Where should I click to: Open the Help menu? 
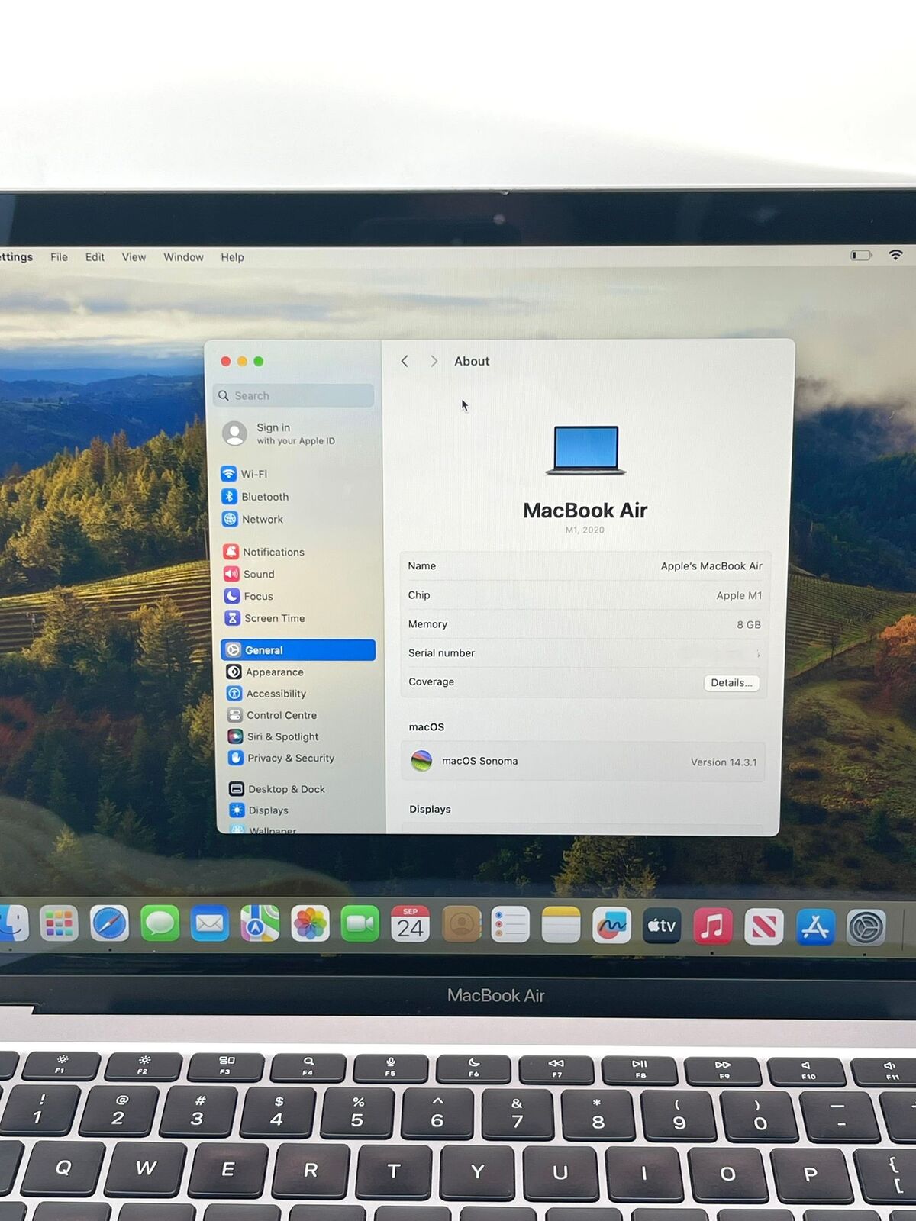point(232,257)
